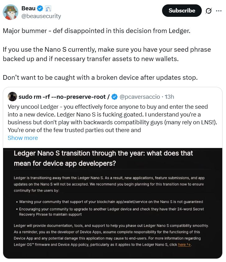Click the Subscribe button

[182, 11]
